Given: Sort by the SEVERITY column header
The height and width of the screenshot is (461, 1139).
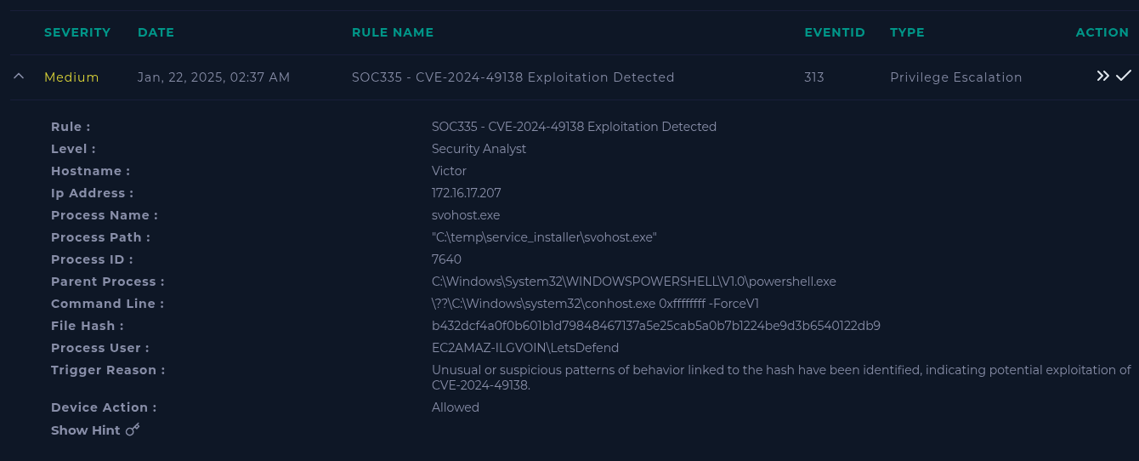Looking at the screenshot, I should tap(77, 32).
